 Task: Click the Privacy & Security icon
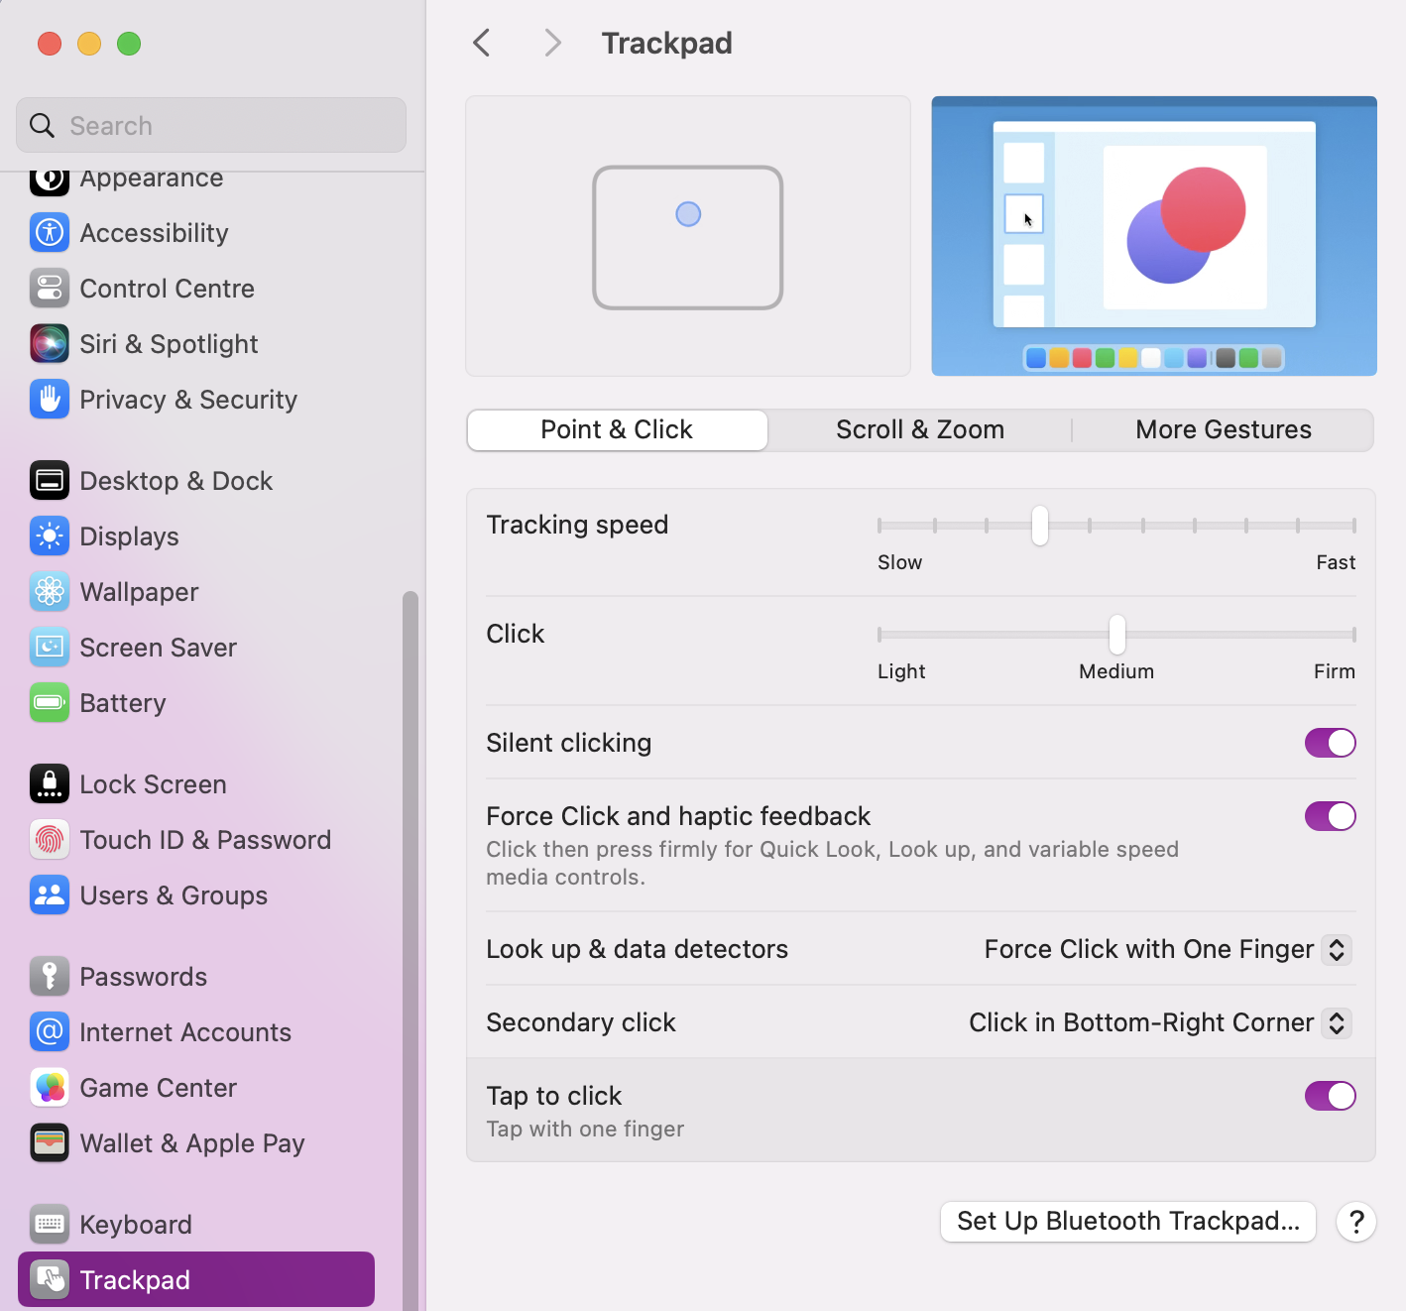click(49, 399)
